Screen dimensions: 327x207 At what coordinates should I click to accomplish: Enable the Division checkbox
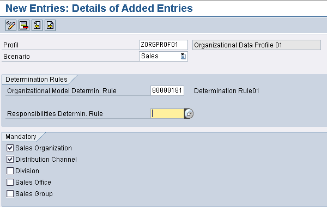pos(10,171)
